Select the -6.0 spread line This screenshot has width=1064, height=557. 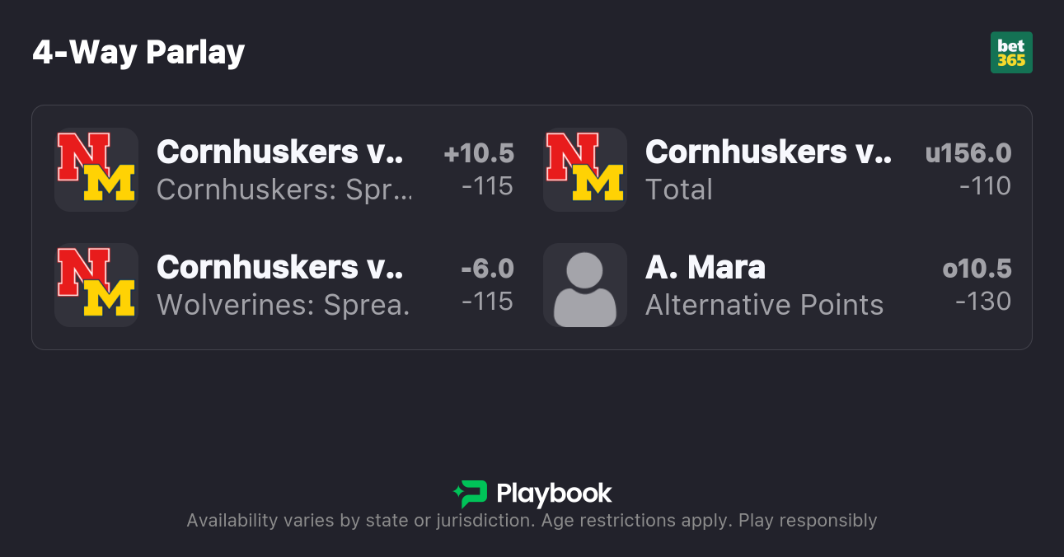tap(487, 269)
